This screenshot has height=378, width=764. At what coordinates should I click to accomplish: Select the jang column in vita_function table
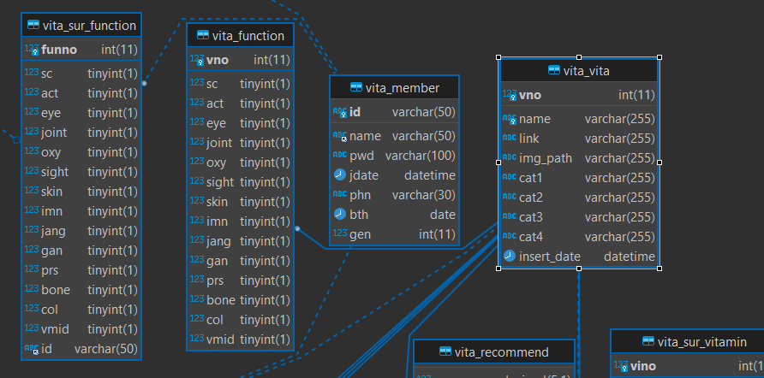[x=218, y=241]
